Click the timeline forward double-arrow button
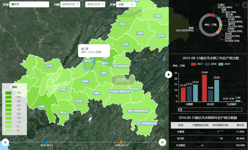 point(162,142)
